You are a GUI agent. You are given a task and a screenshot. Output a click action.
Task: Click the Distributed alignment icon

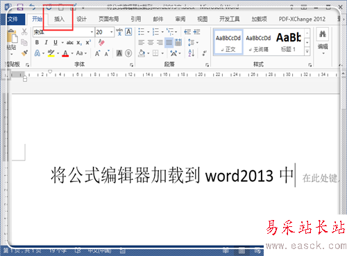(x=178, y=43)
